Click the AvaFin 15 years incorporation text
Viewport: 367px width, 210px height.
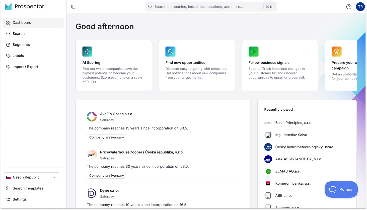click(137, 128)
